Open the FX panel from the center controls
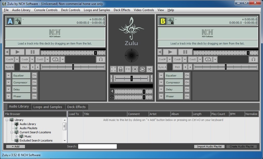 (127, 69)
